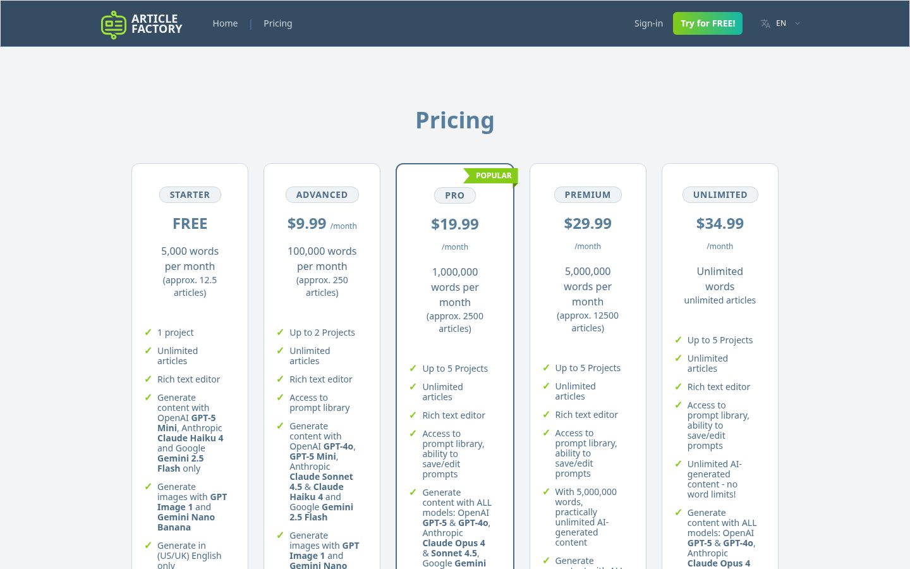Select the STARTER plan badge
The width and height of the screenshot is (910, 569).
[190, 195]
